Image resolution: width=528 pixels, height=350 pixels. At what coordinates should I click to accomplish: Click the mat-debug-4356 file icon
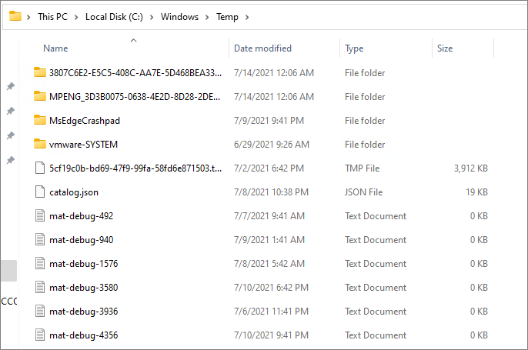[40, 335]
